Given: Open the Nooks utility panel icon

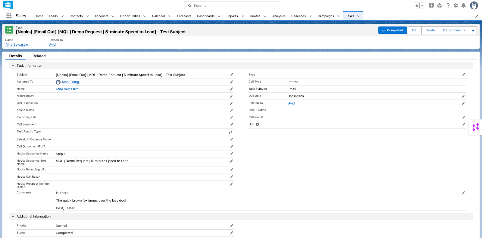Looking at the screenshot, I should click(476, 127).
